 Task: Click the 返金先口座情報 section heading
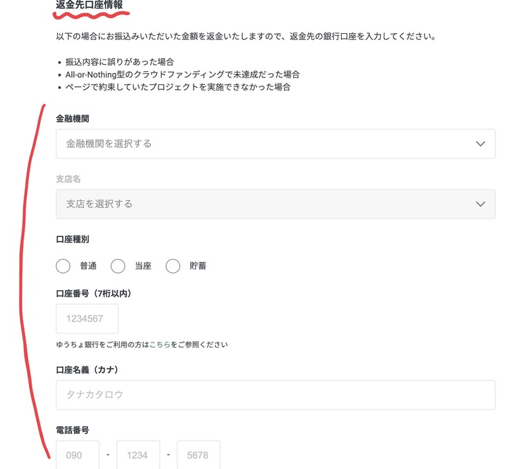pos(90,6)
